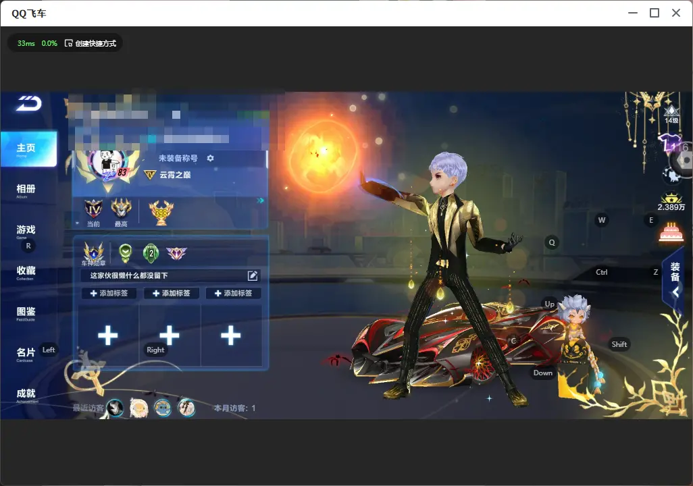Screen dimensions: 693x486
Task: Edit the signature with the pencil icon
Action: tap(253, 275)
